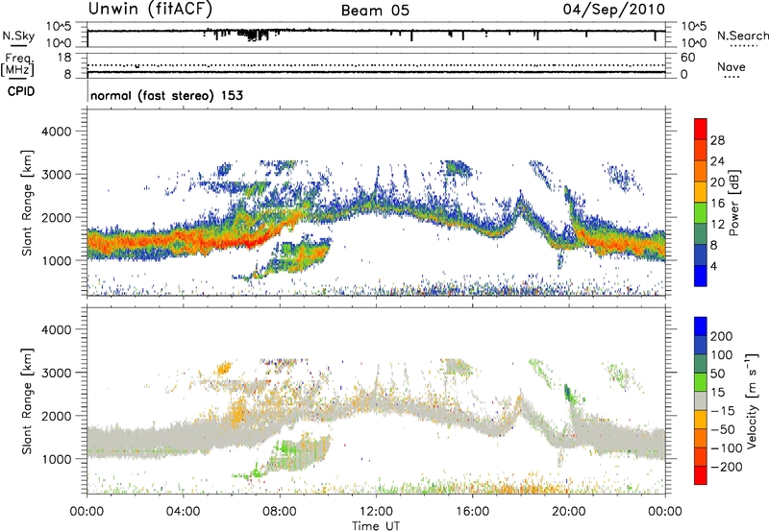This screenshot has width=769, height=532.
Task: Click the 'N.Search' legend label
Action: pyautogui.click(x=742, y=36)
